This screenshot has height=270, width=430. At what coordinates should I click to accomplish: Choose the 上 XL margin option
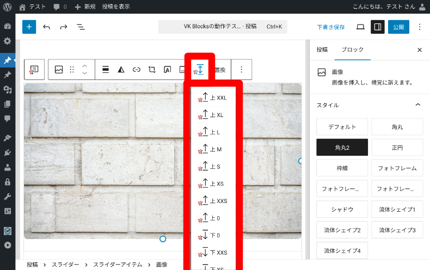point(213,115)
